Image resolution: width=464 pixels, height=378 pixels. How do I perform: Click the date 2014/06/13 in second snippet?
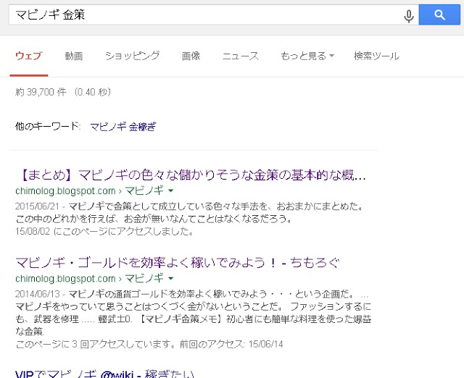(38, 294)
